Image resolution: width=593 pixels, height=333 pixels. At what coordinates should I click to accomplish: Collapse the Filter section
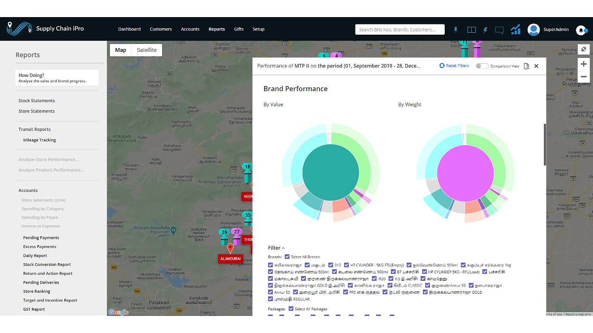(276, 248)
